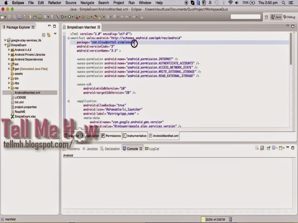Open the Android SDK Manager icon
298x223 pixels.
tap(35, 17)
